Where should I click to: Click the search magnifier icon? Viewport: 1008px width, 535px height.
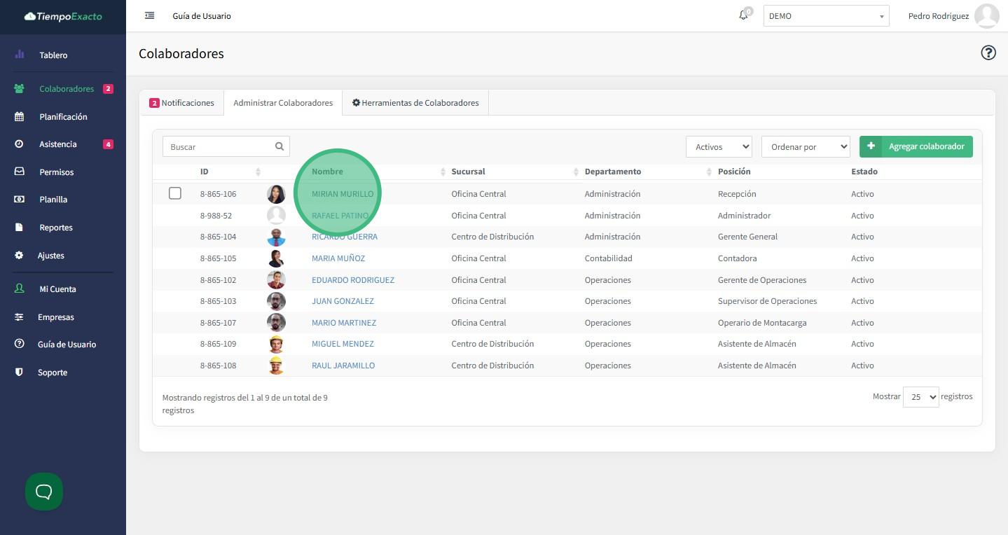[279, 146]
